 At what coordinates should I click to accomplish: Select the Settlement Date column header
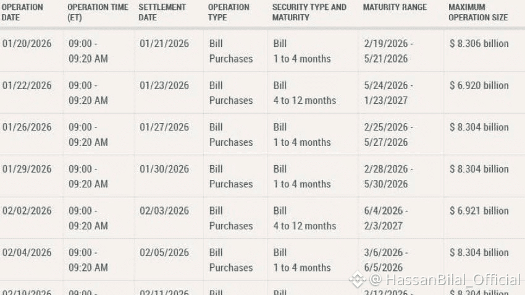[162, 12]
